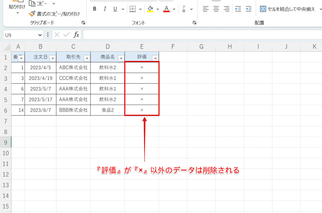Select cell 2023/5/17

tap(40, 100)
